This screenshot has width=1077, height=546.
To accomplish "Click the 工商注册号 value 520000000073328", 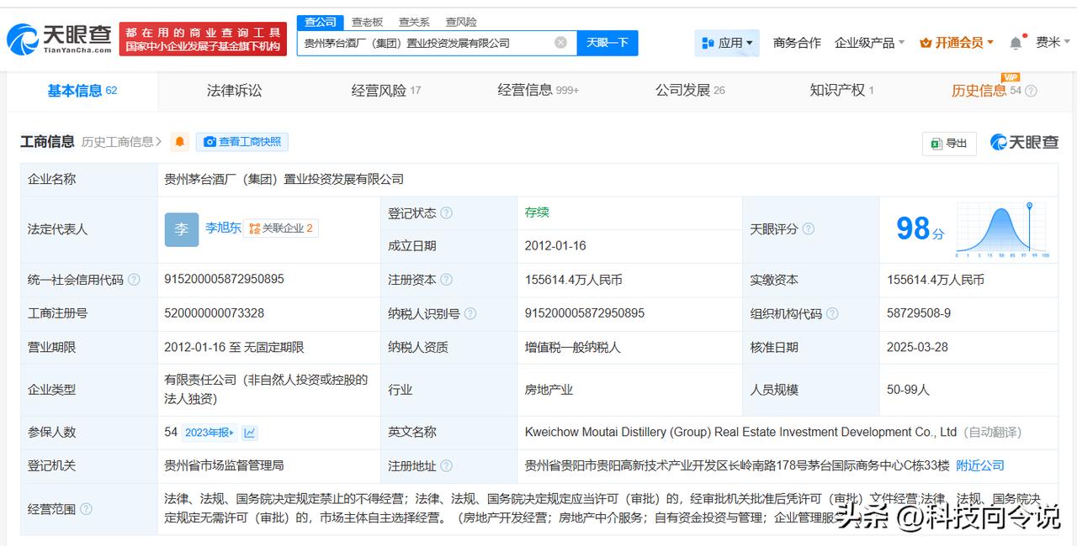I will pos(214,312).
